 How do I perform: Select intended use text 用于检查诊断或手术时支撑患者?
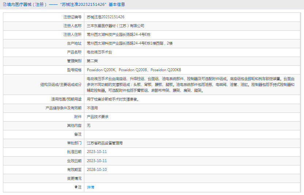113,99
